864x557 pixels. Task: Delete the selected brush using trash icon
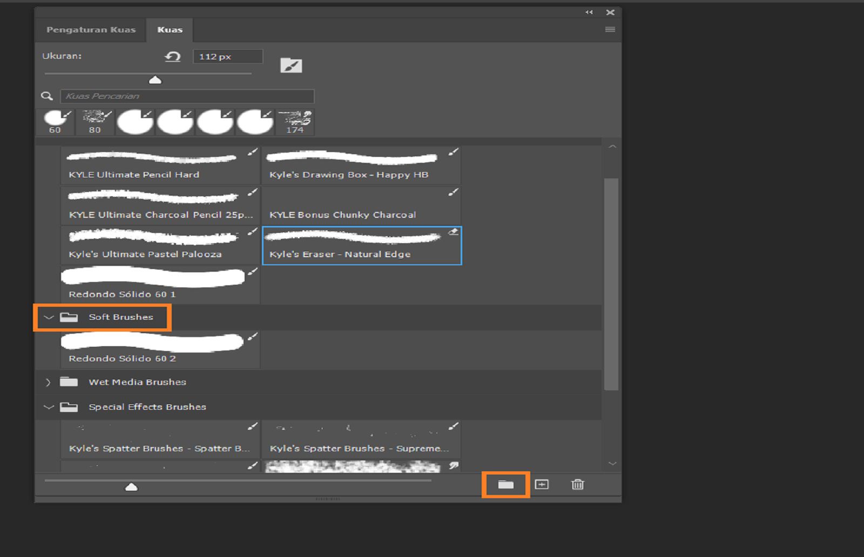point(577,484)
